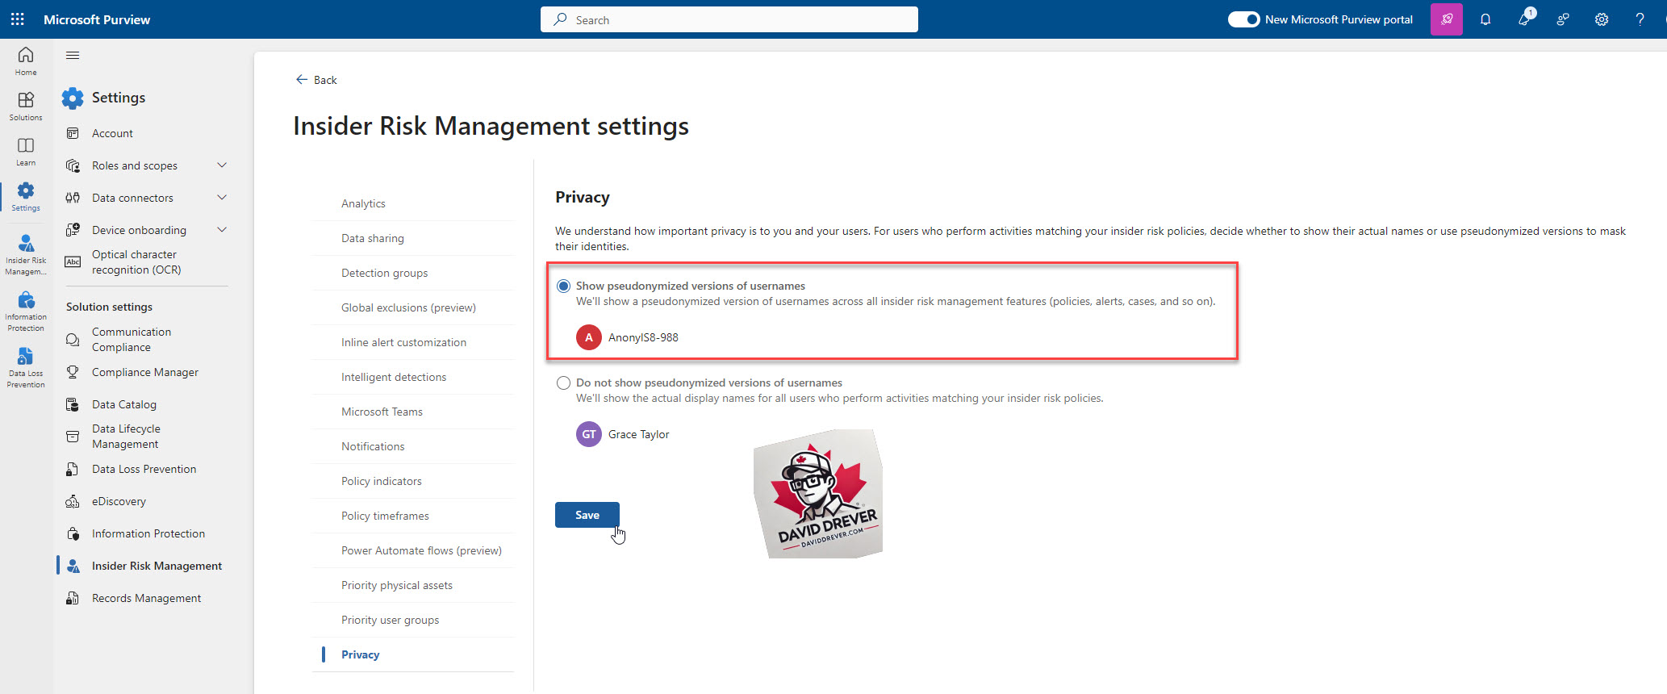Select Do not show pseudonymized versions
1667x694 pixels.
[x=563, y=383]
